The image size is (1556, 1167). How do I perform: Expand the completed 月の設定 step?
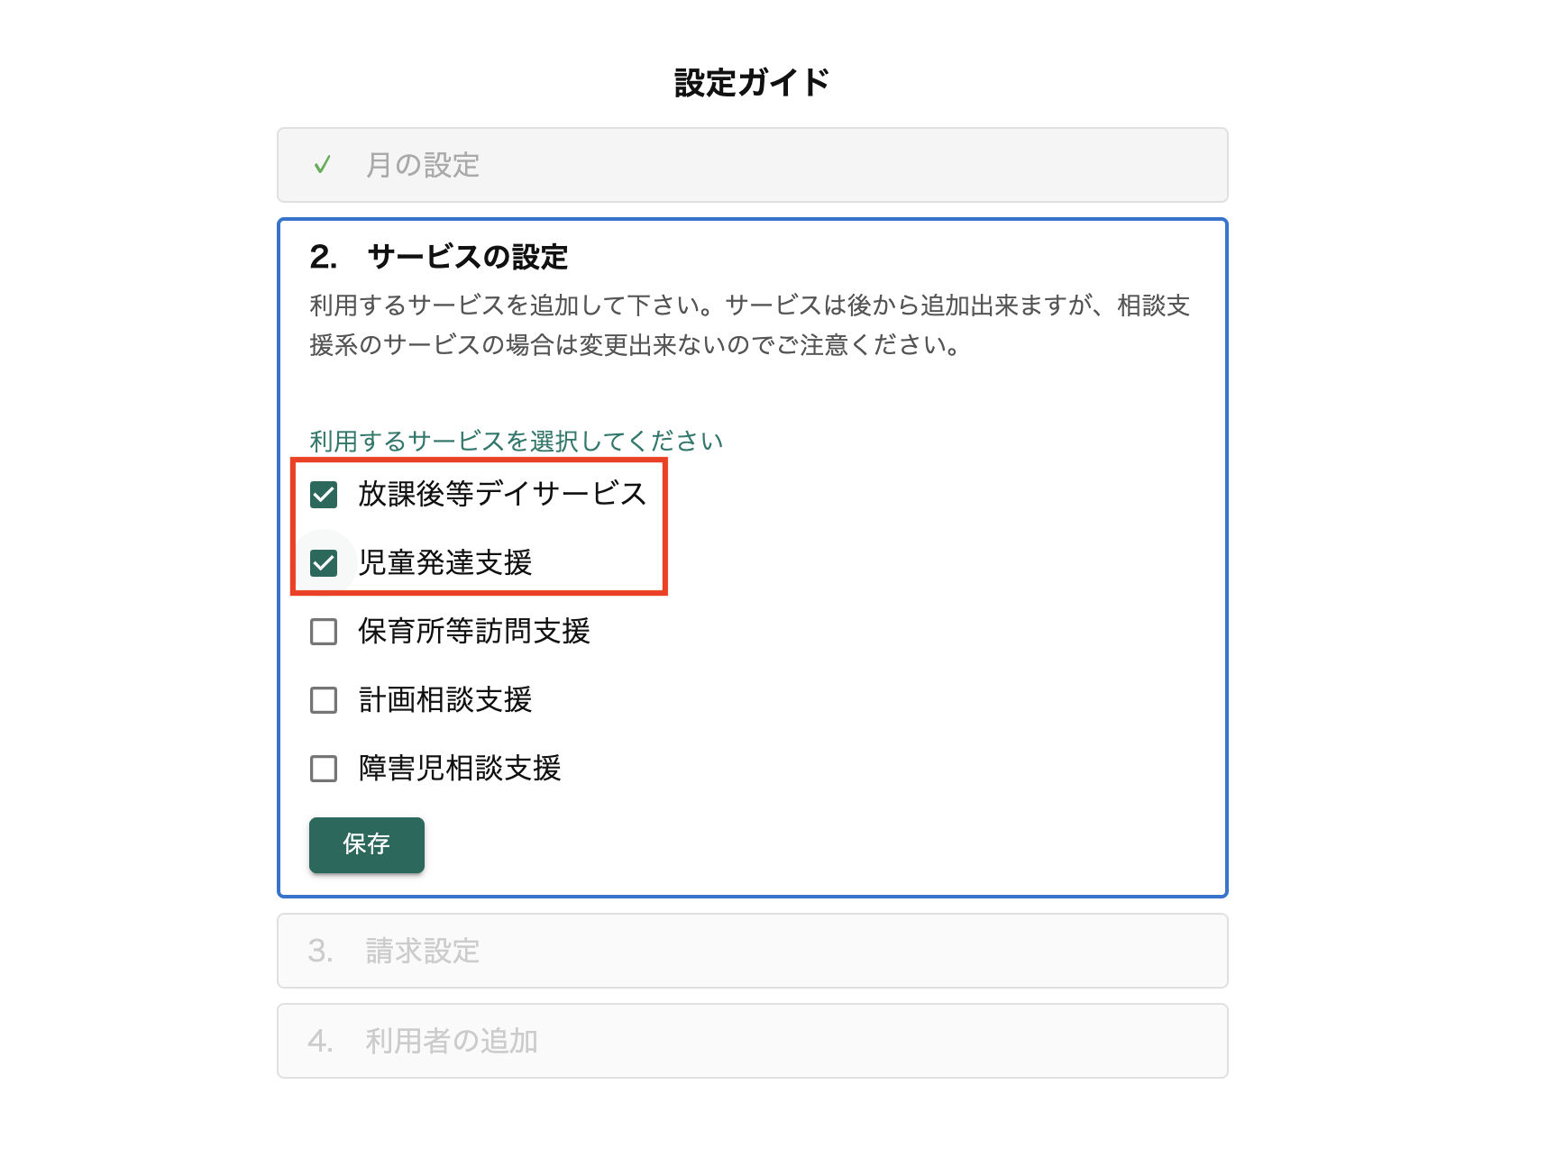[752, 166]
